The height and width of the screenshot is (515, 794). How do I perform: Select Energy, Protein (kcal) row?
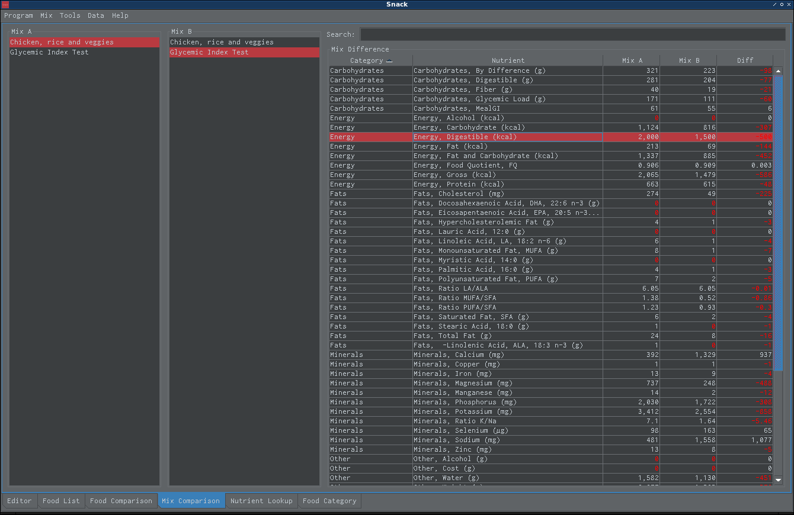tap(550, 184)
